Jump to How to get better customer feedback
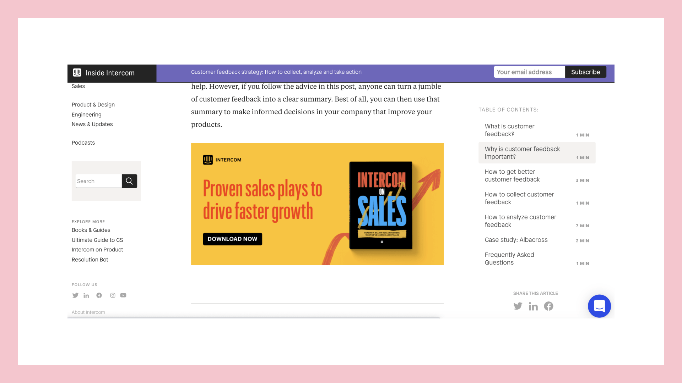 click(x=537, y=176)
